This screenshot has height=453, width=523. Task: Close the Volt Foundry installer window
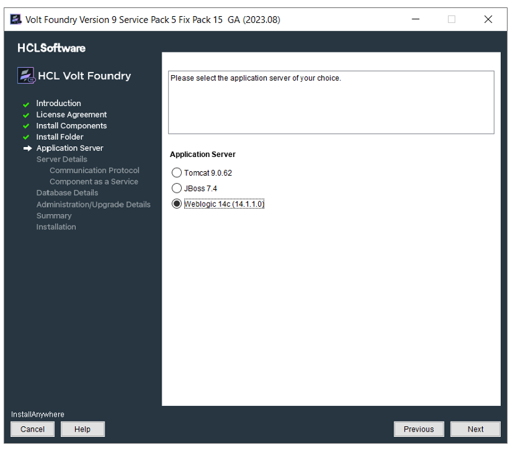point(488,19)
